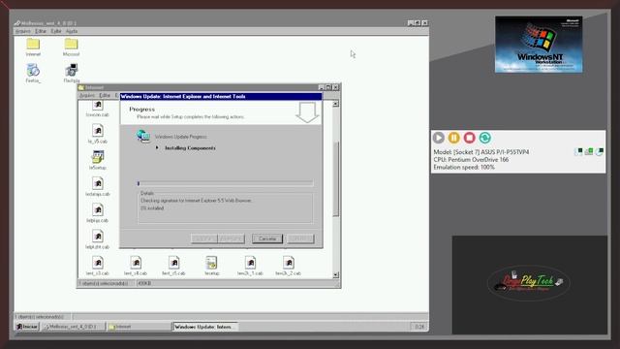Click the middle green emulator status icon

tap(589, 151)
